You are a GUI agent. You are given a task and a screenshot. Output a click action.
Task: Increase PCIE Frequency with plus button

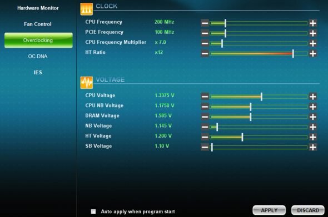[x=313, y=33]
